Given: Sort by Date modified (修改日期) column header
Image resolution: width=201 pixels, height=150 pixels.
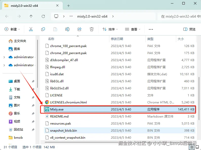Looking at the screenshot, I should tap(117, 39).
